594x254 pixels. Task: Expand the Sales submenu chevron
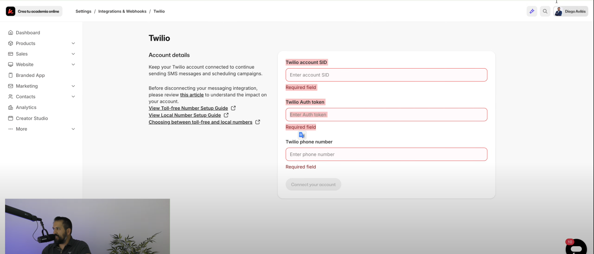click(73, 54)
